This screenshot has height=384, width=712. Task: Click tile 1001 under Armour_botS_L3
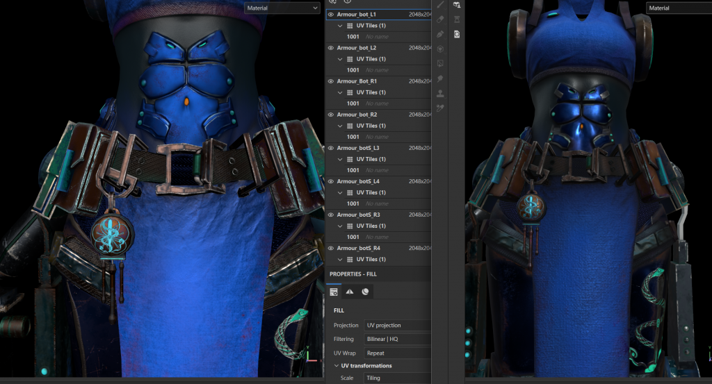353,170
